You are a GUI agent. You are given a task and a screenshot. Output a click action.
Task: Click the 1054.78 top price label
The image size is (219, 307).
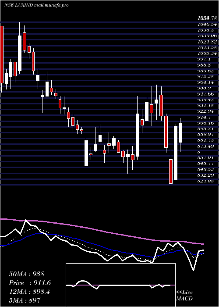click(207, 18)
